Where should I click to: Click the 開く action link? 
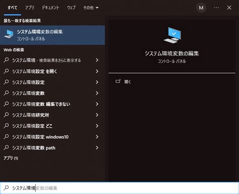point(128,82)
